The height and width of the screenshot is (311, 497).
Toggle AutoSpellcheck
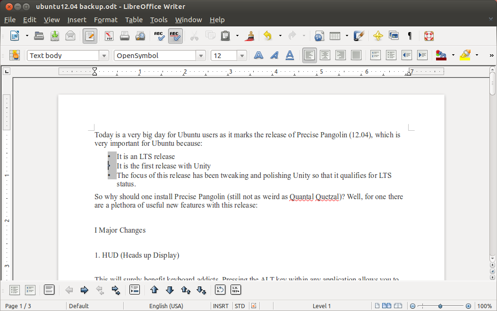coord(175,36)
